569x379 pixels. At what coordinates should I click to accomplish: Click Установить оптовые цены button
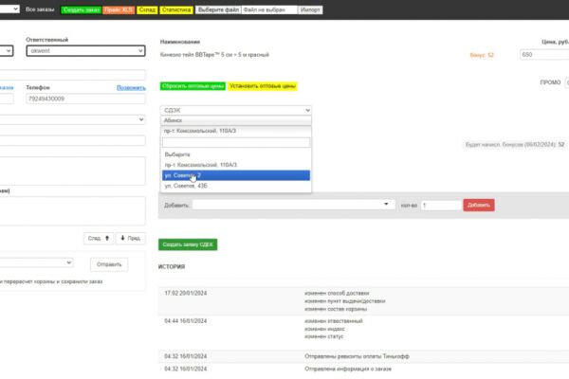(263, 86)
